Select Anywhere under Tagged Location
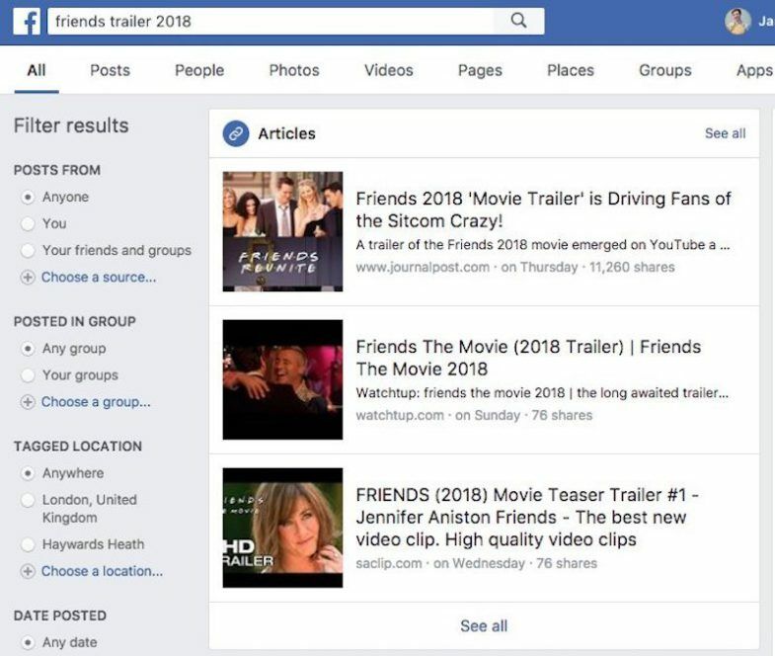Screen dimensions: 775x656 pos(28,473)
